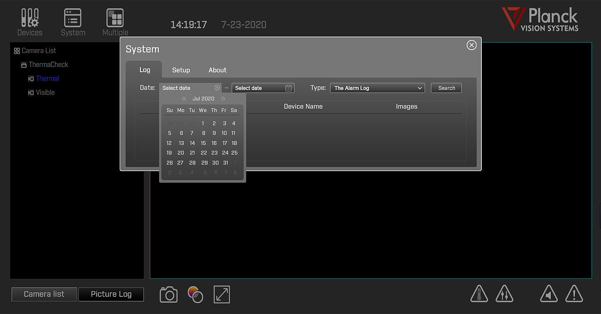Open the Picture Log tab
The width and height of the screenshot is (601, 314).
(111, 294)
